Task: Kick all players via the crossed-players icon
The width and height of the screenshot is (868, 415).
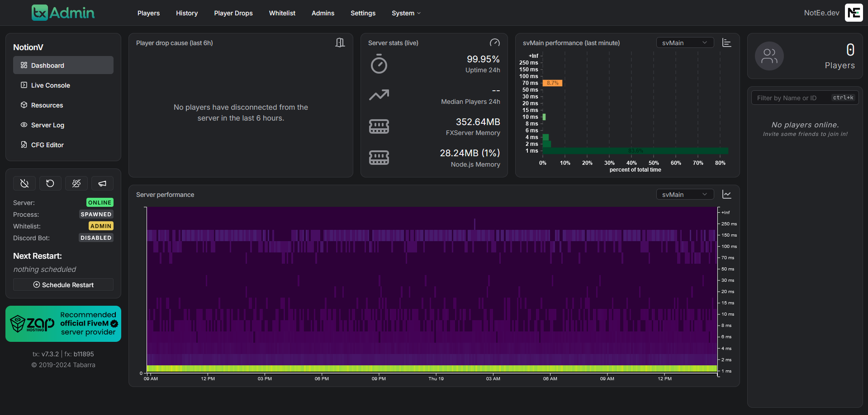Action: (x=76, y=183)
